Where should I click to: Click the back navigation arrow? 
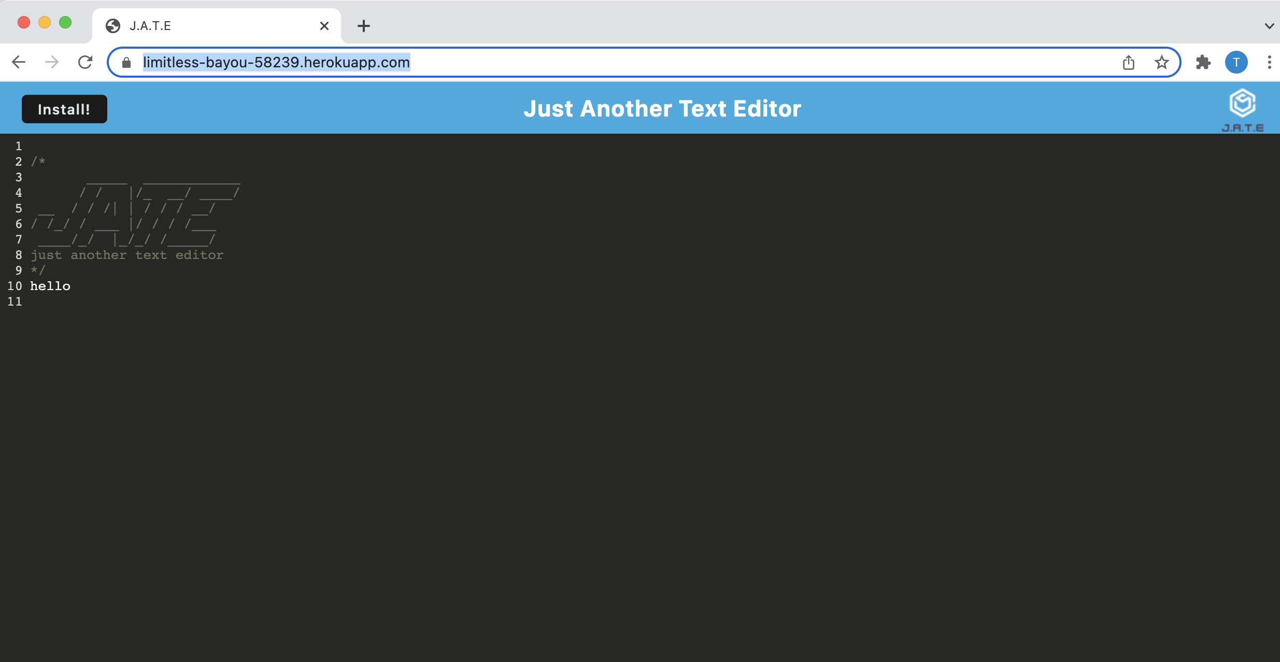[19, 62]
